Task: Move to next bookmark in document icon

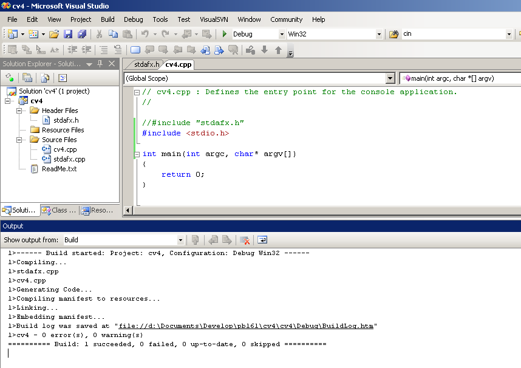Action: pyautogui.click(x=219, y=50)
